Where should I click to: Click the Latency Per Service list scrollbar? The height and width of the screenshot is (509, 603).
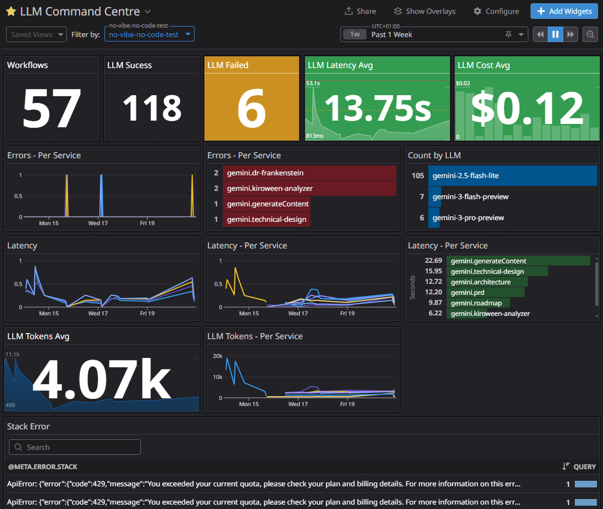[x=597, y=284]
